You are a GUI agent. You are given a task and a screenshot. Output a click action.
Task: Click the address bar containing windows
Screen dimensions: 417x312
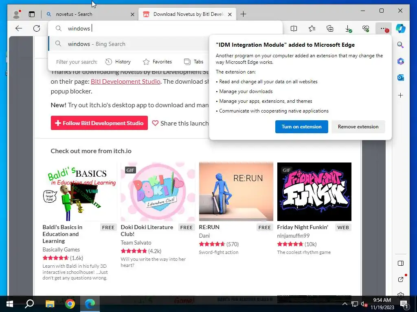click(x=165, y=28)
